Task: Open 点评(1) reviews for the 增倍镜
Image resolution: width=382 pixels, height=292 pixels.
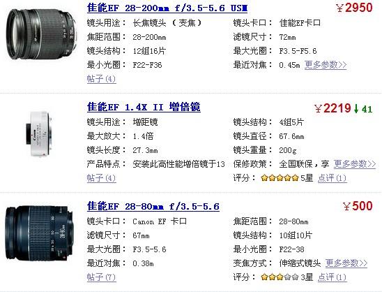Action: click(332, 178)
